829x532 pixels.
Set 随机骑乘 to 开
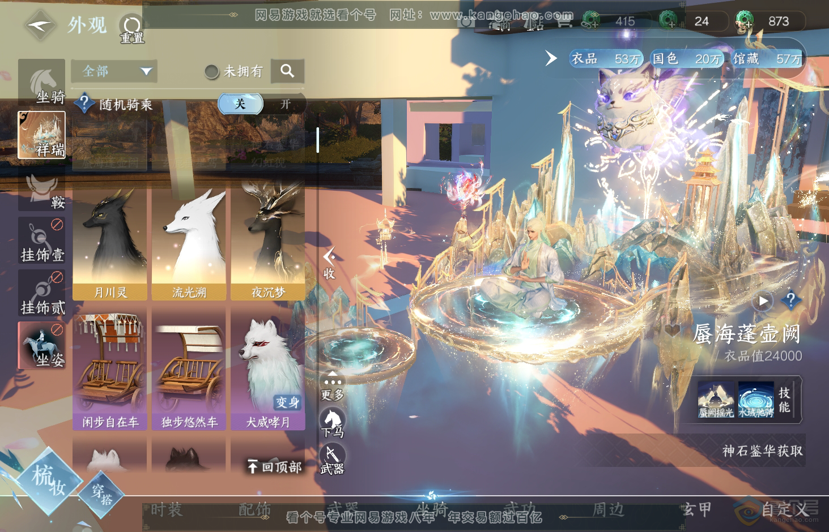point(285,104)
